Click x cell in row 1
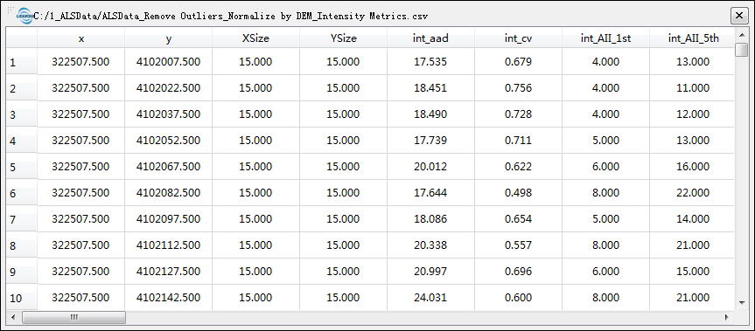The width and height of the screenshot is (755, 331). click(80, 62)
